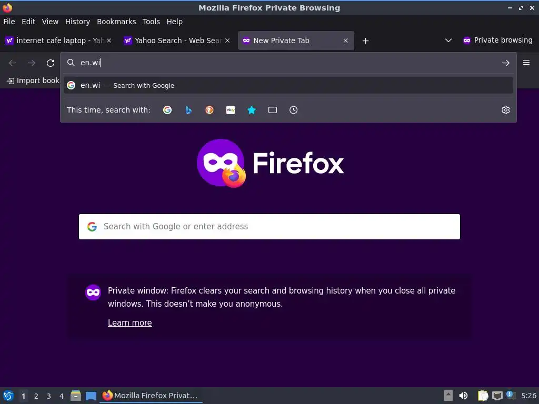
Task: Select the en.wi Search with Google suggestion
Action: [288, 85]
